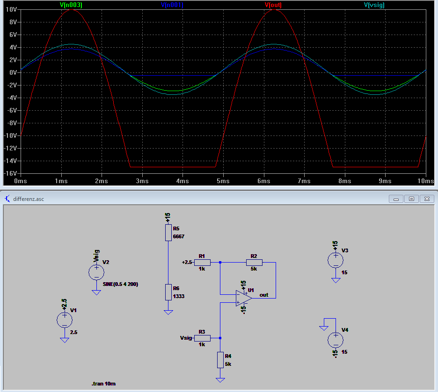
Task: Close the differenz.asc schematic window
Action: 427,199
